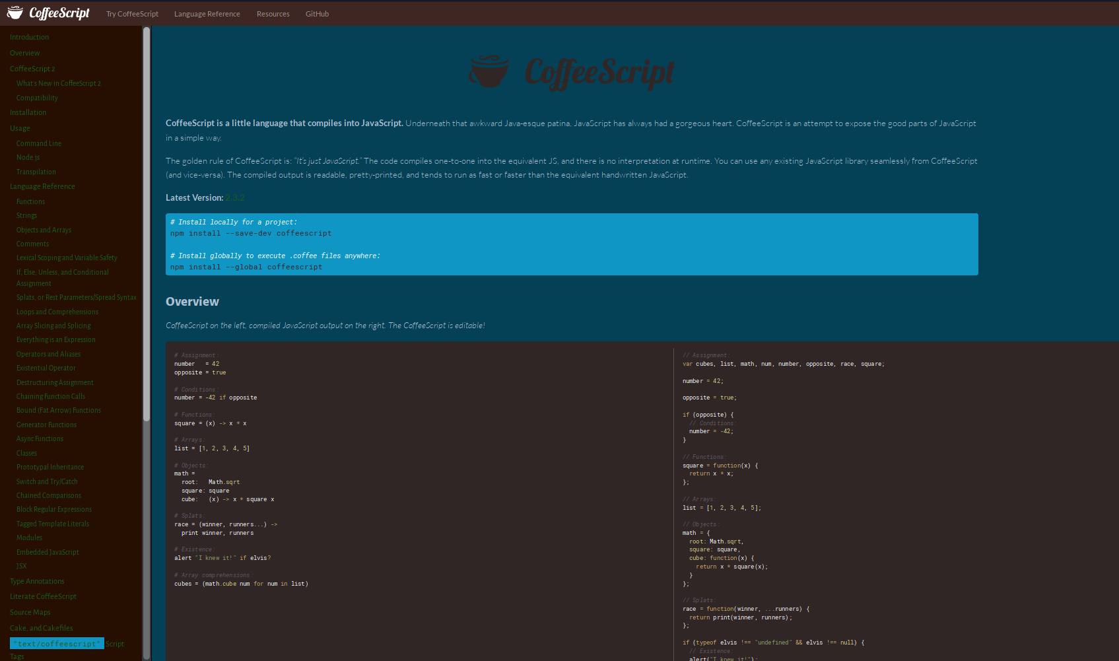The image size is (1119, 661).
Task: Go to Bound (Fat Arrow) Functions
Action: (x=59, y=410)
